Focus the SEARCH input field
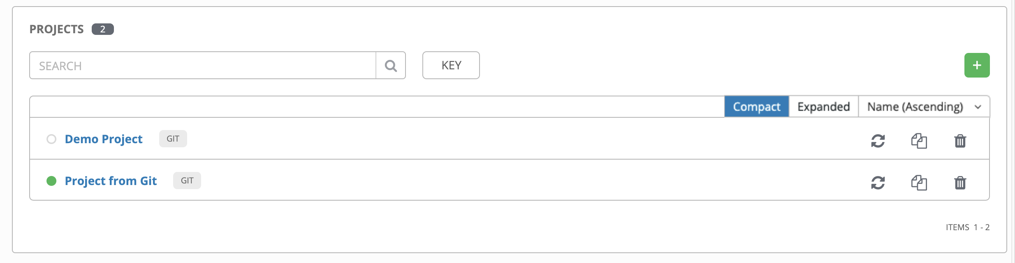The width and height of the screenshot is (1015, 263). click(203, 66)
